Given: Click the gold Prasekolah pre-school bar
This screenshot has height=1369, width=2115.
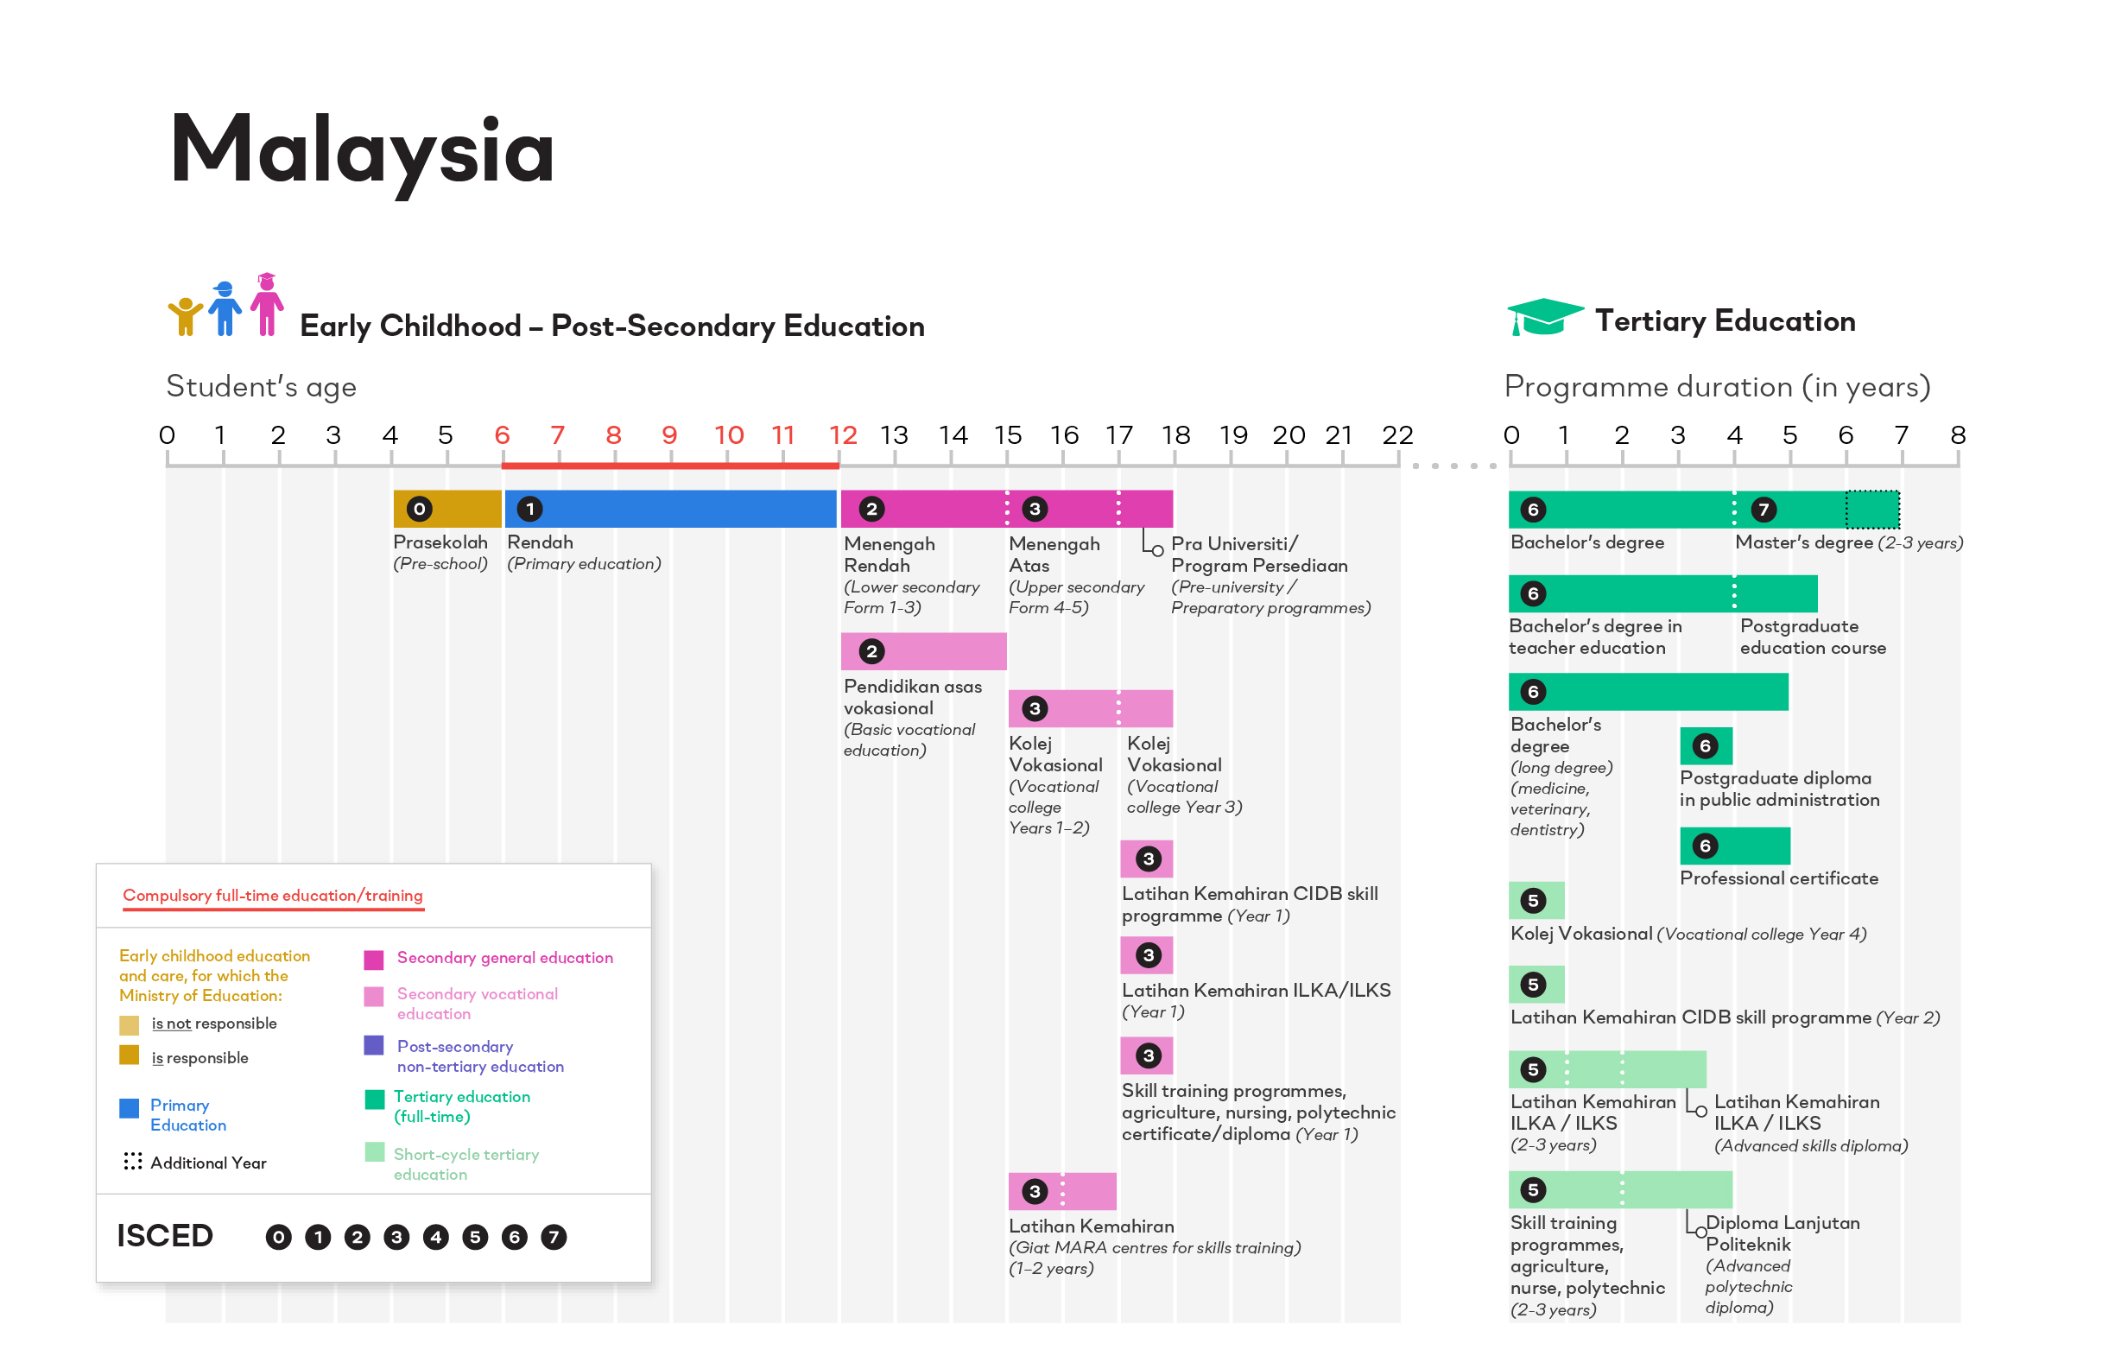Looking at the screenshot, I should 448,509.
